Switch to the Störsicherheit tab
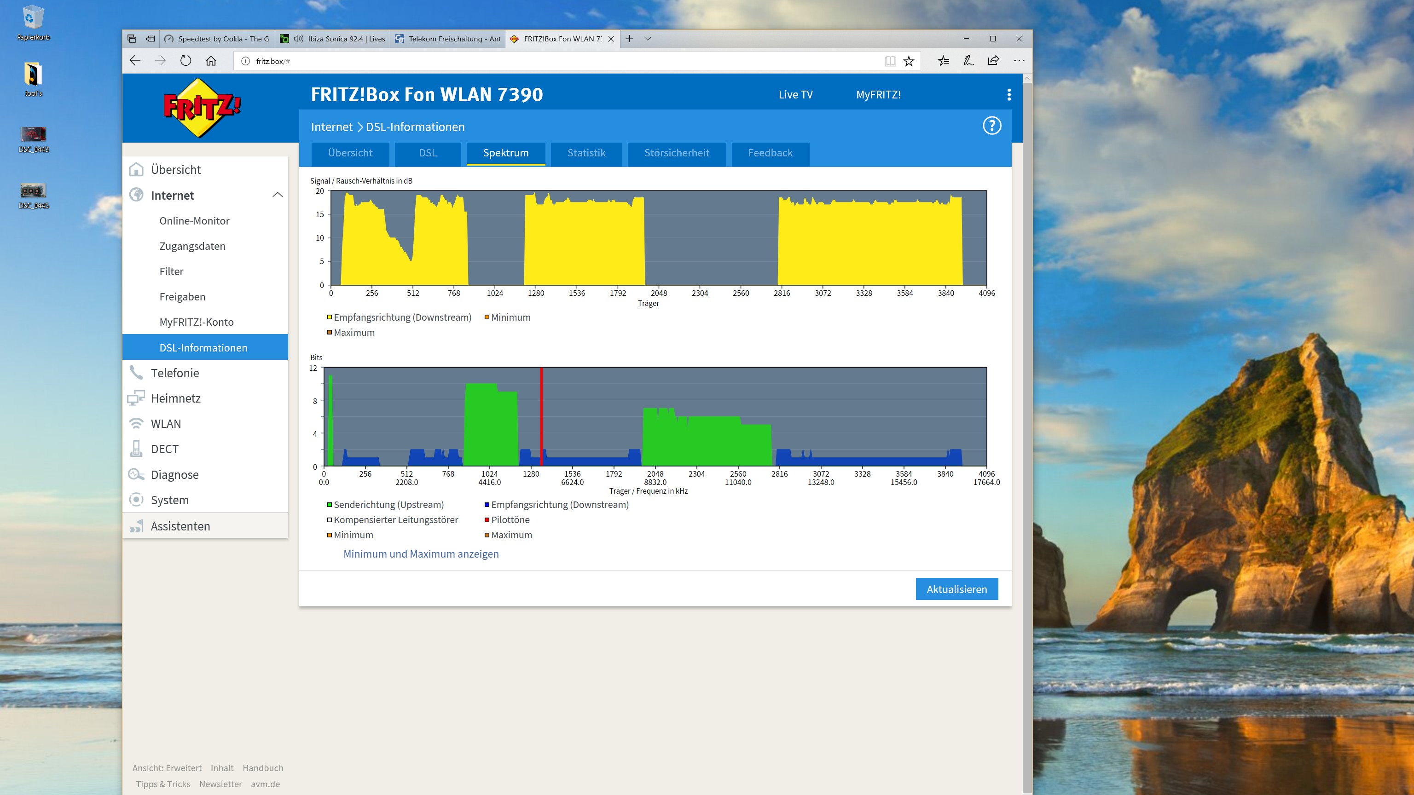The width and height of the screenshot is (1414, 795). click(676, 153)
